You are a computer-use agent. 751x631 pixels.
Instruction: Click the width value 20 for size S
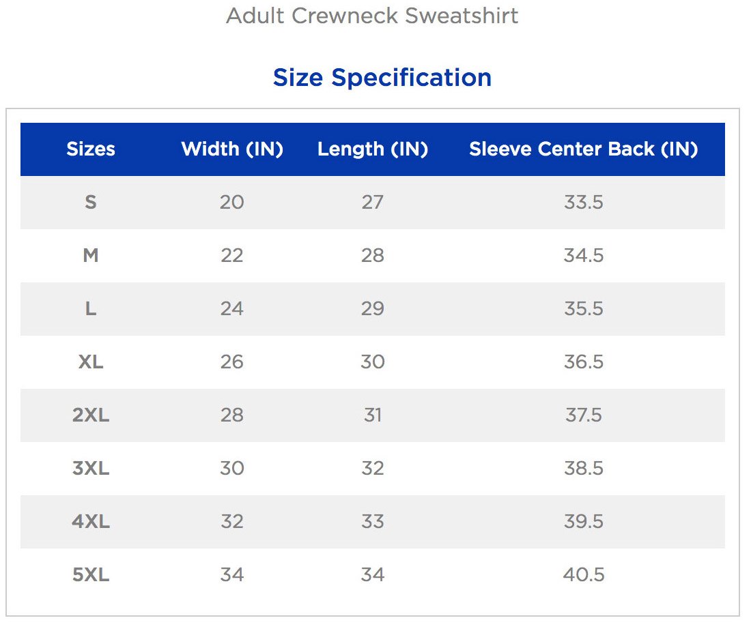tap(232, 202)
